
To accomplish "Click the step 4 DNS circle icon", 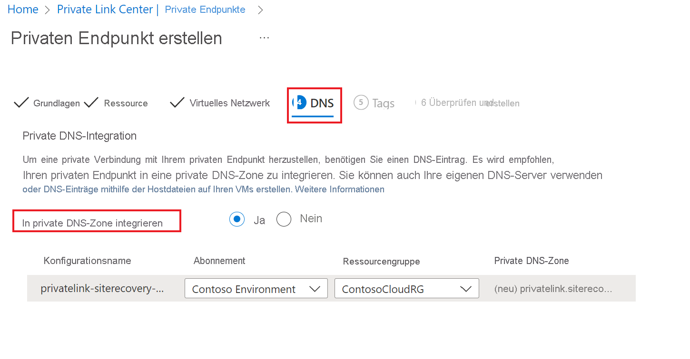I will pos(299,102).
